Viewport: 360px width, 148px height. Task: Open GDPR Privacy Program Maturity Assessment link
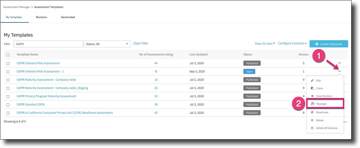pyautogui.click(x=46, y=96)
